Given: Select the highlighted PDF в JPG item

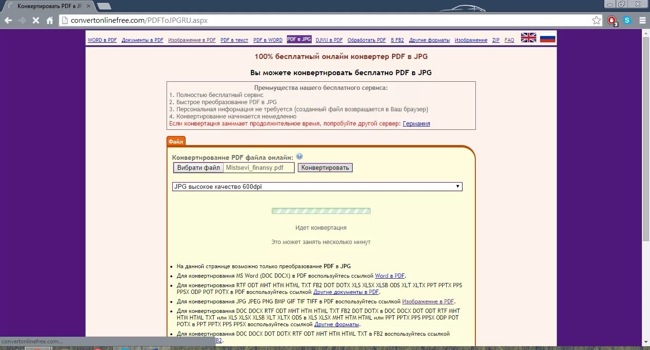Looking at the screenshot, I should pyautogui.click(x=299, y=39).
